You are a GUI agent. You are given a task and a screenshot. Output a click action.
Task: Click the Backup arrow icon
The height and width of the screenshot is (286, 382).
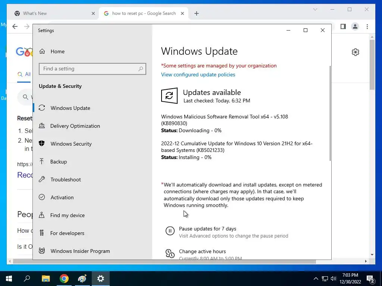[x=42, y=161]
